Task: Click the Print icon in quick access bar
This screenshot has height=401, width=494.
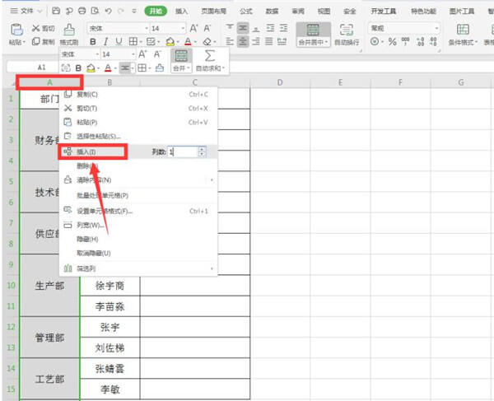Action: [x=82, y=11]
